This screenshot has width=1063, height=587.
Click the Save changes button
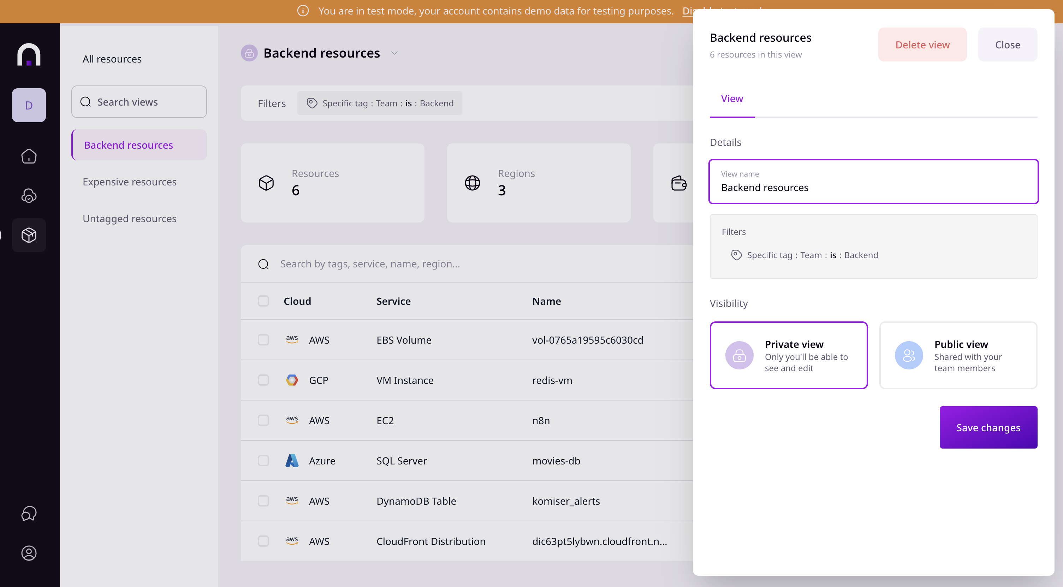tap(988, 427)
